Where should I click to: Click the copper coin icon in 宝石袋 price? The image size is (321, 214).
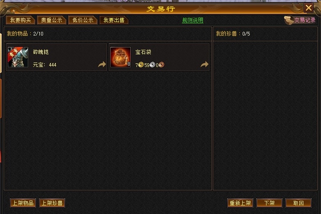[162, 65]
